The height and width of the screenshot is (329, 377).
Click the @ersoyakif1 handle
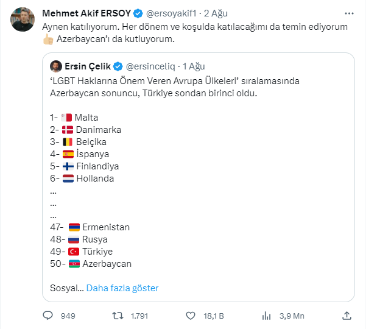click(171, 13)
